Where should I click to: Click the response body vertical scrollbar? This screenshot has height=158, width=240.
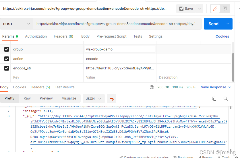[x=231, y=128]
